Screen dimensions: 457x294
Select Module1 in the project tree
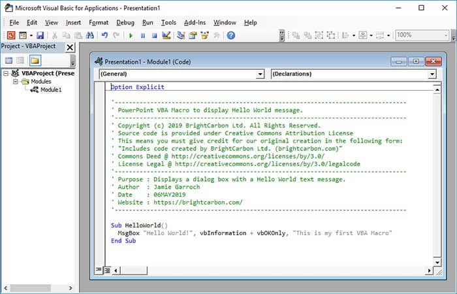51,90
